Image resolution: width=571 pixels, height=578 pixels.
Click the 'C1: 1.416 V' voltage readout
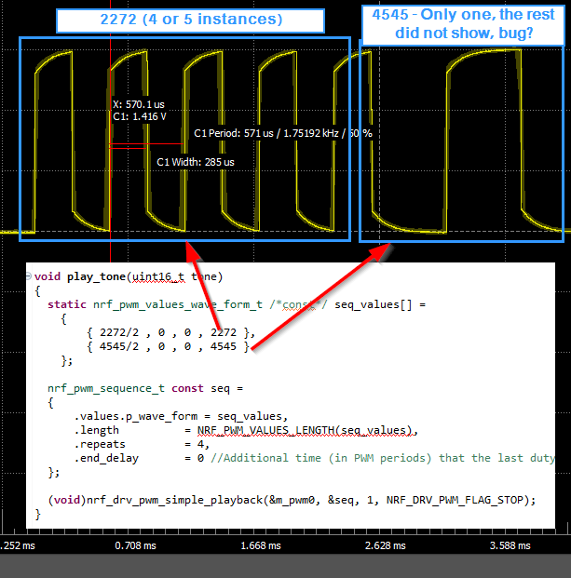(x=140, y=117)
